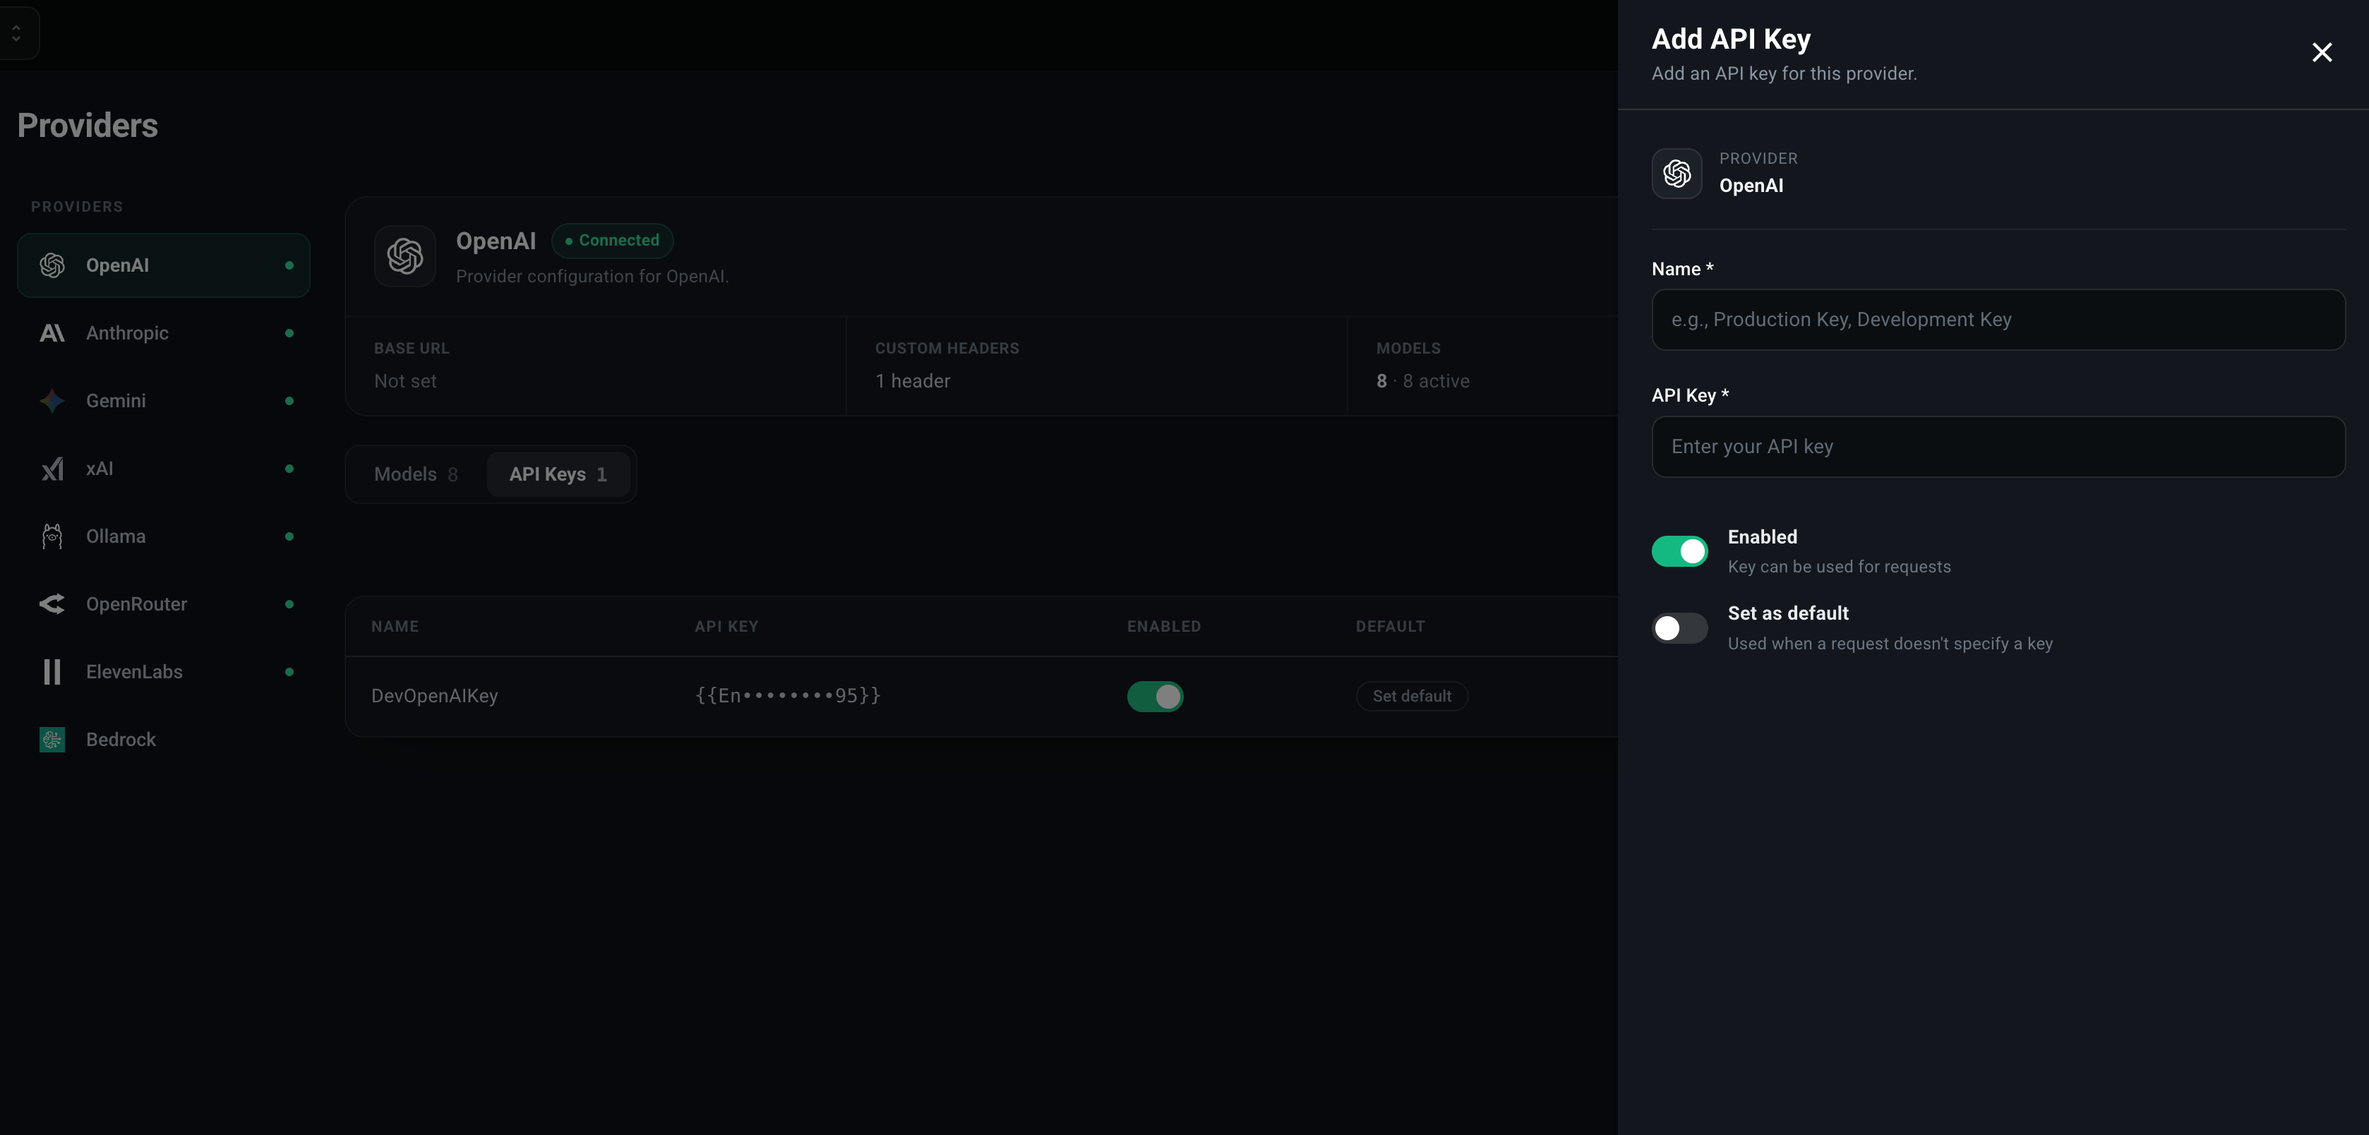Click "Provider configuration for OpenAI." description
Viewport: 2369px width, 1135px height.
click(592, 276)
